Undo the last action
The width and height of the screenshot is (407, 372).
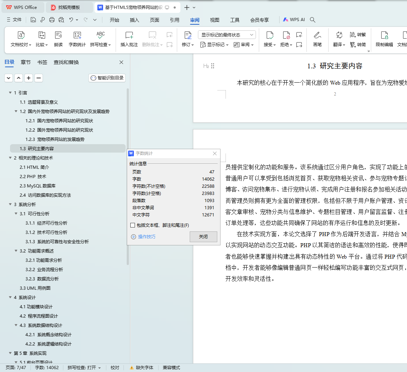coord(71,20)
